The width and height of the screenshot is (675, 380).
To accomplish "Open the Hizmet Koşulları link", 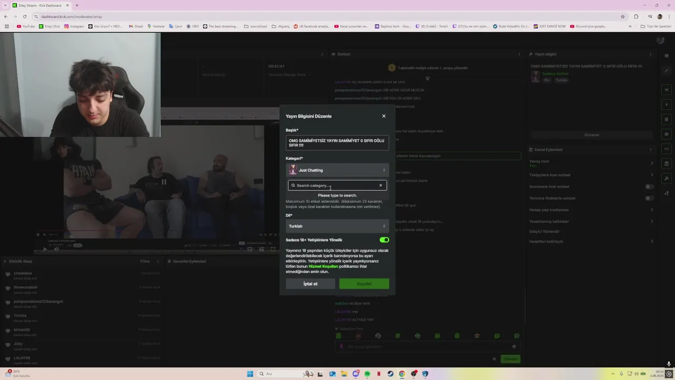I will pos(323,267).
